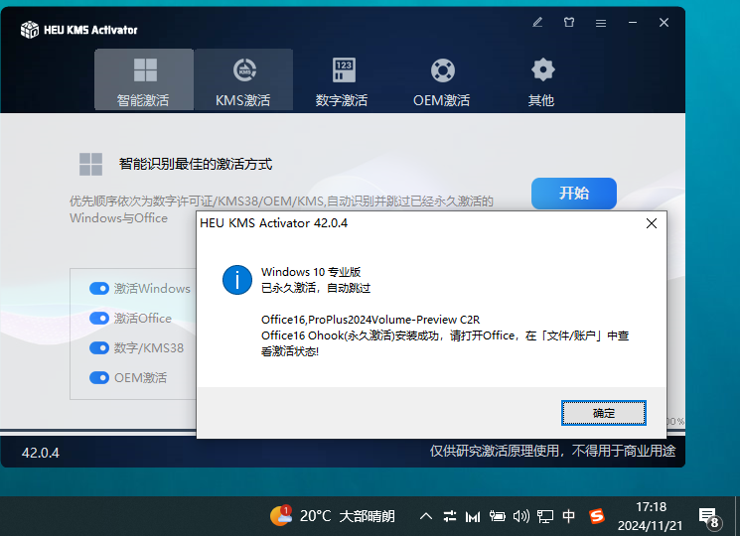Close the HEU KMS Activator 42.0.4 dialog

click(x=652, y=223)
